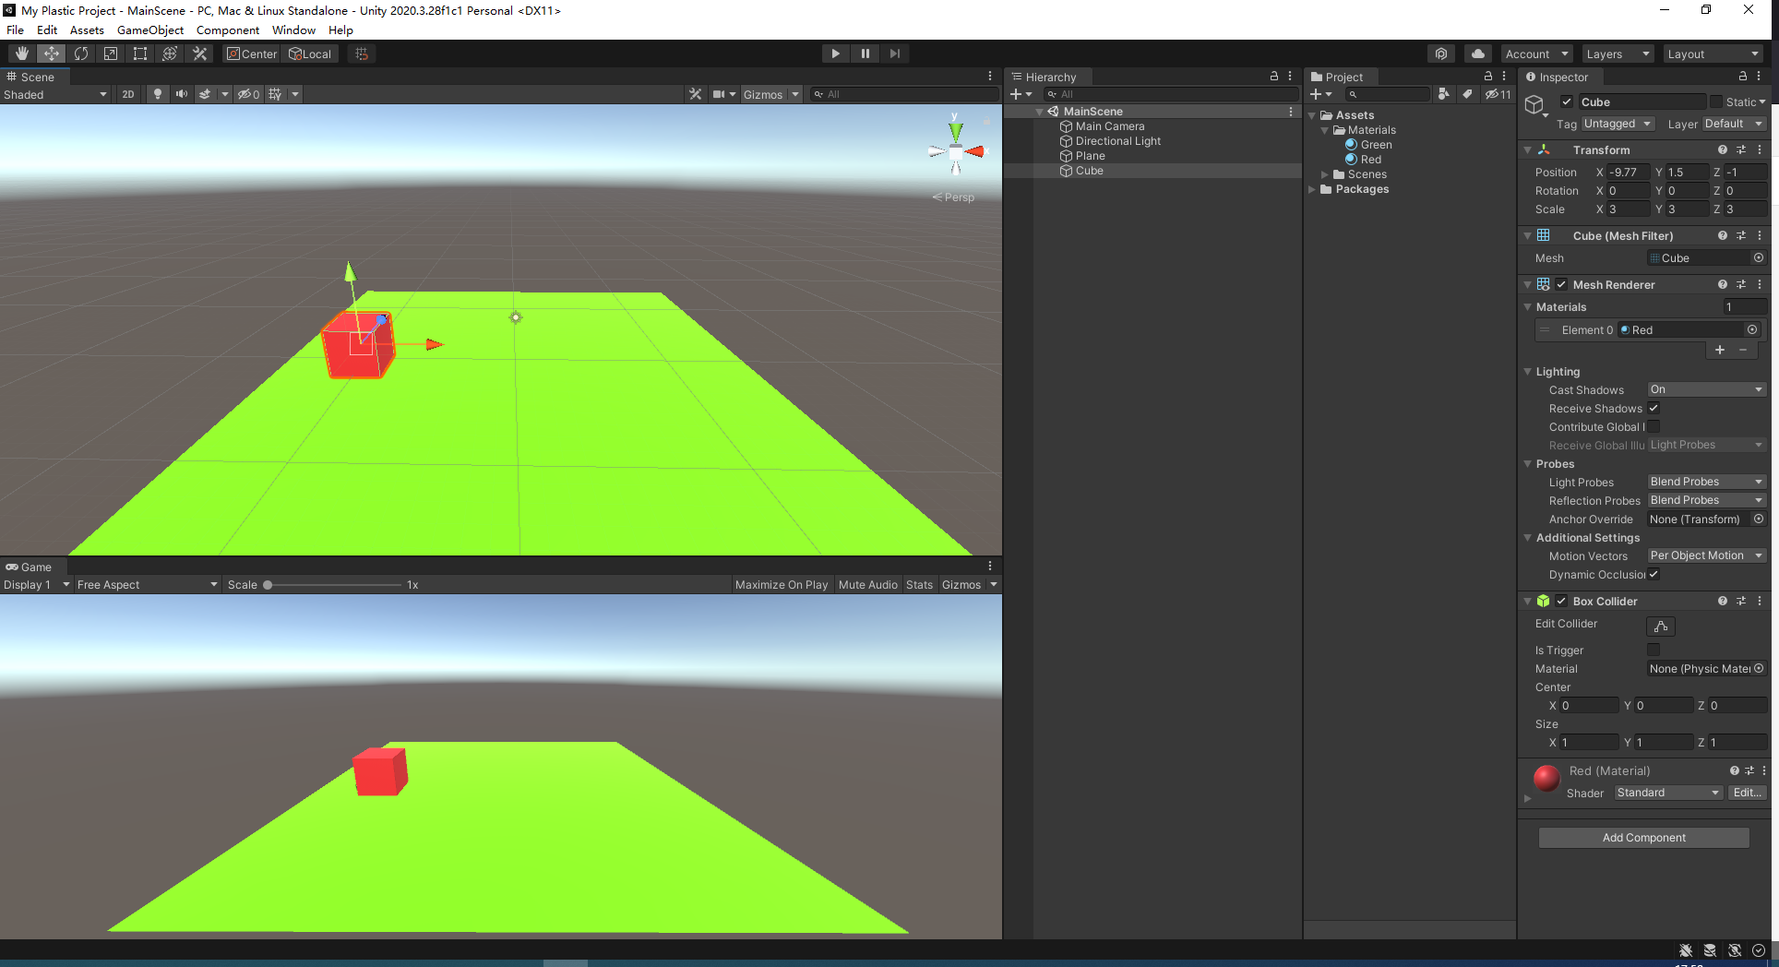The height and width of the screenshot is (967, 1779).
Task: Toggle 2D view mode in Scene view
Action: pos(128,93)
